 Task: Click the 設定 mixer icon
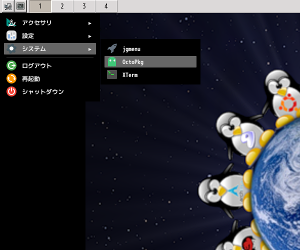pos(11,36)
